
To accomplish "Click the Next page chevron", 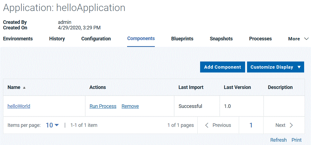I will [x=291, y=125].
